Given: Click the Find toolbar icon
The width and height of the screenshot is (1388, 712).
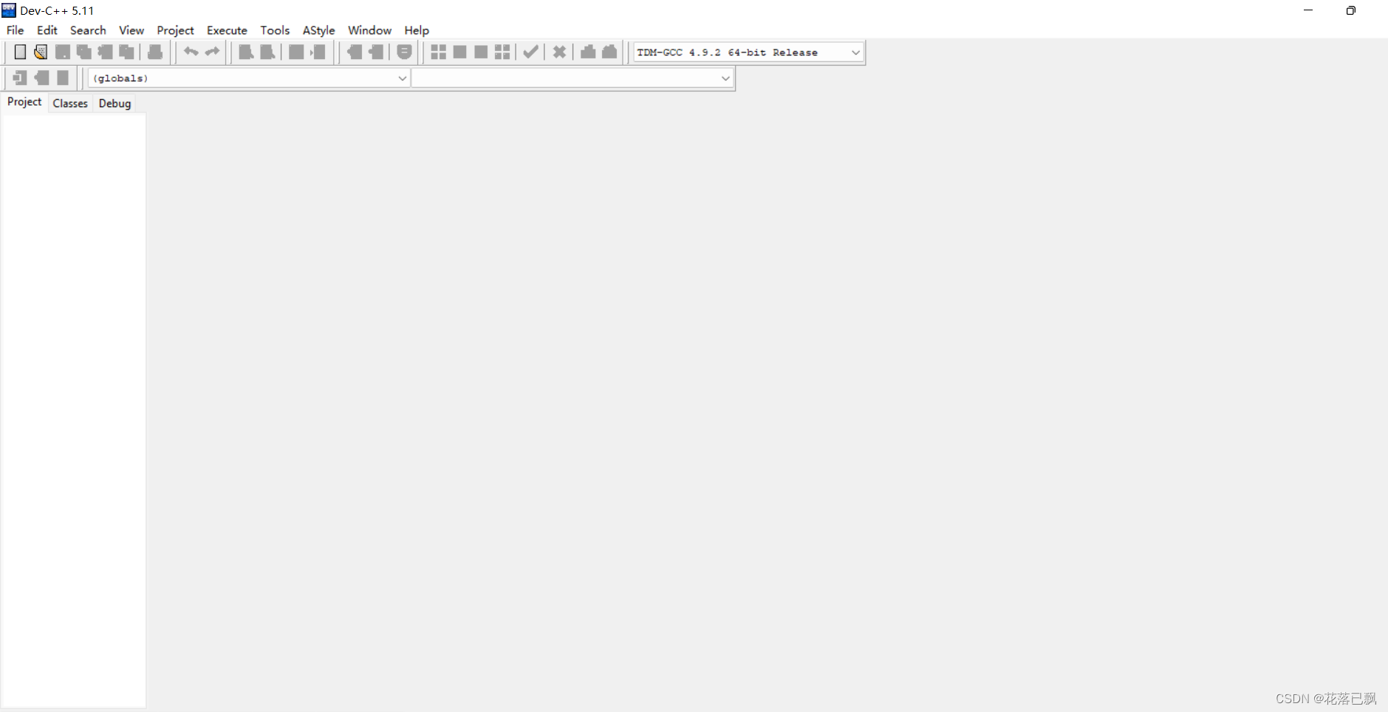Looking at the screenshot, I should tap(246, 52).
